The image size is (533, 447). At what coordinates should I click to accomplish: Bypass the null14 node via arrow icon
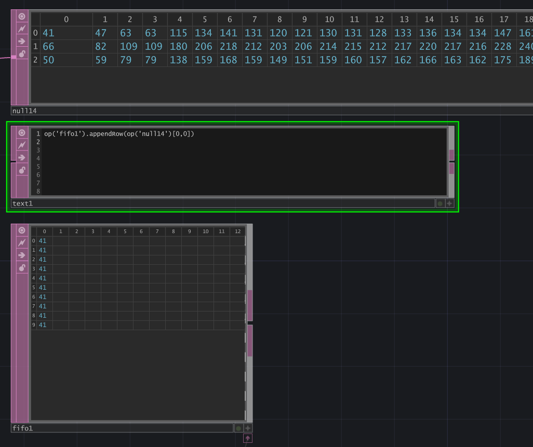pos(22,41)
